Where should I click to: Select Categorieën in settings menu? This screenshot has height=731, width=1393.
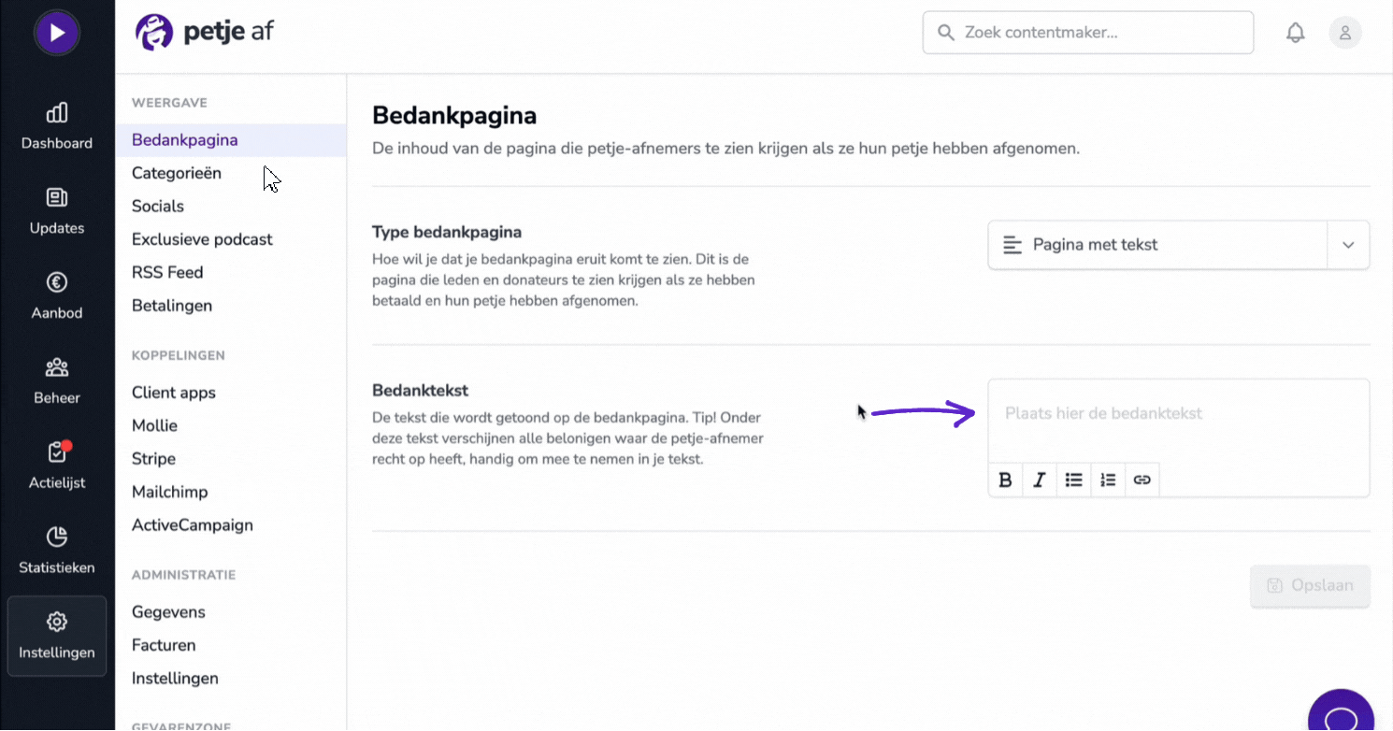177,173
